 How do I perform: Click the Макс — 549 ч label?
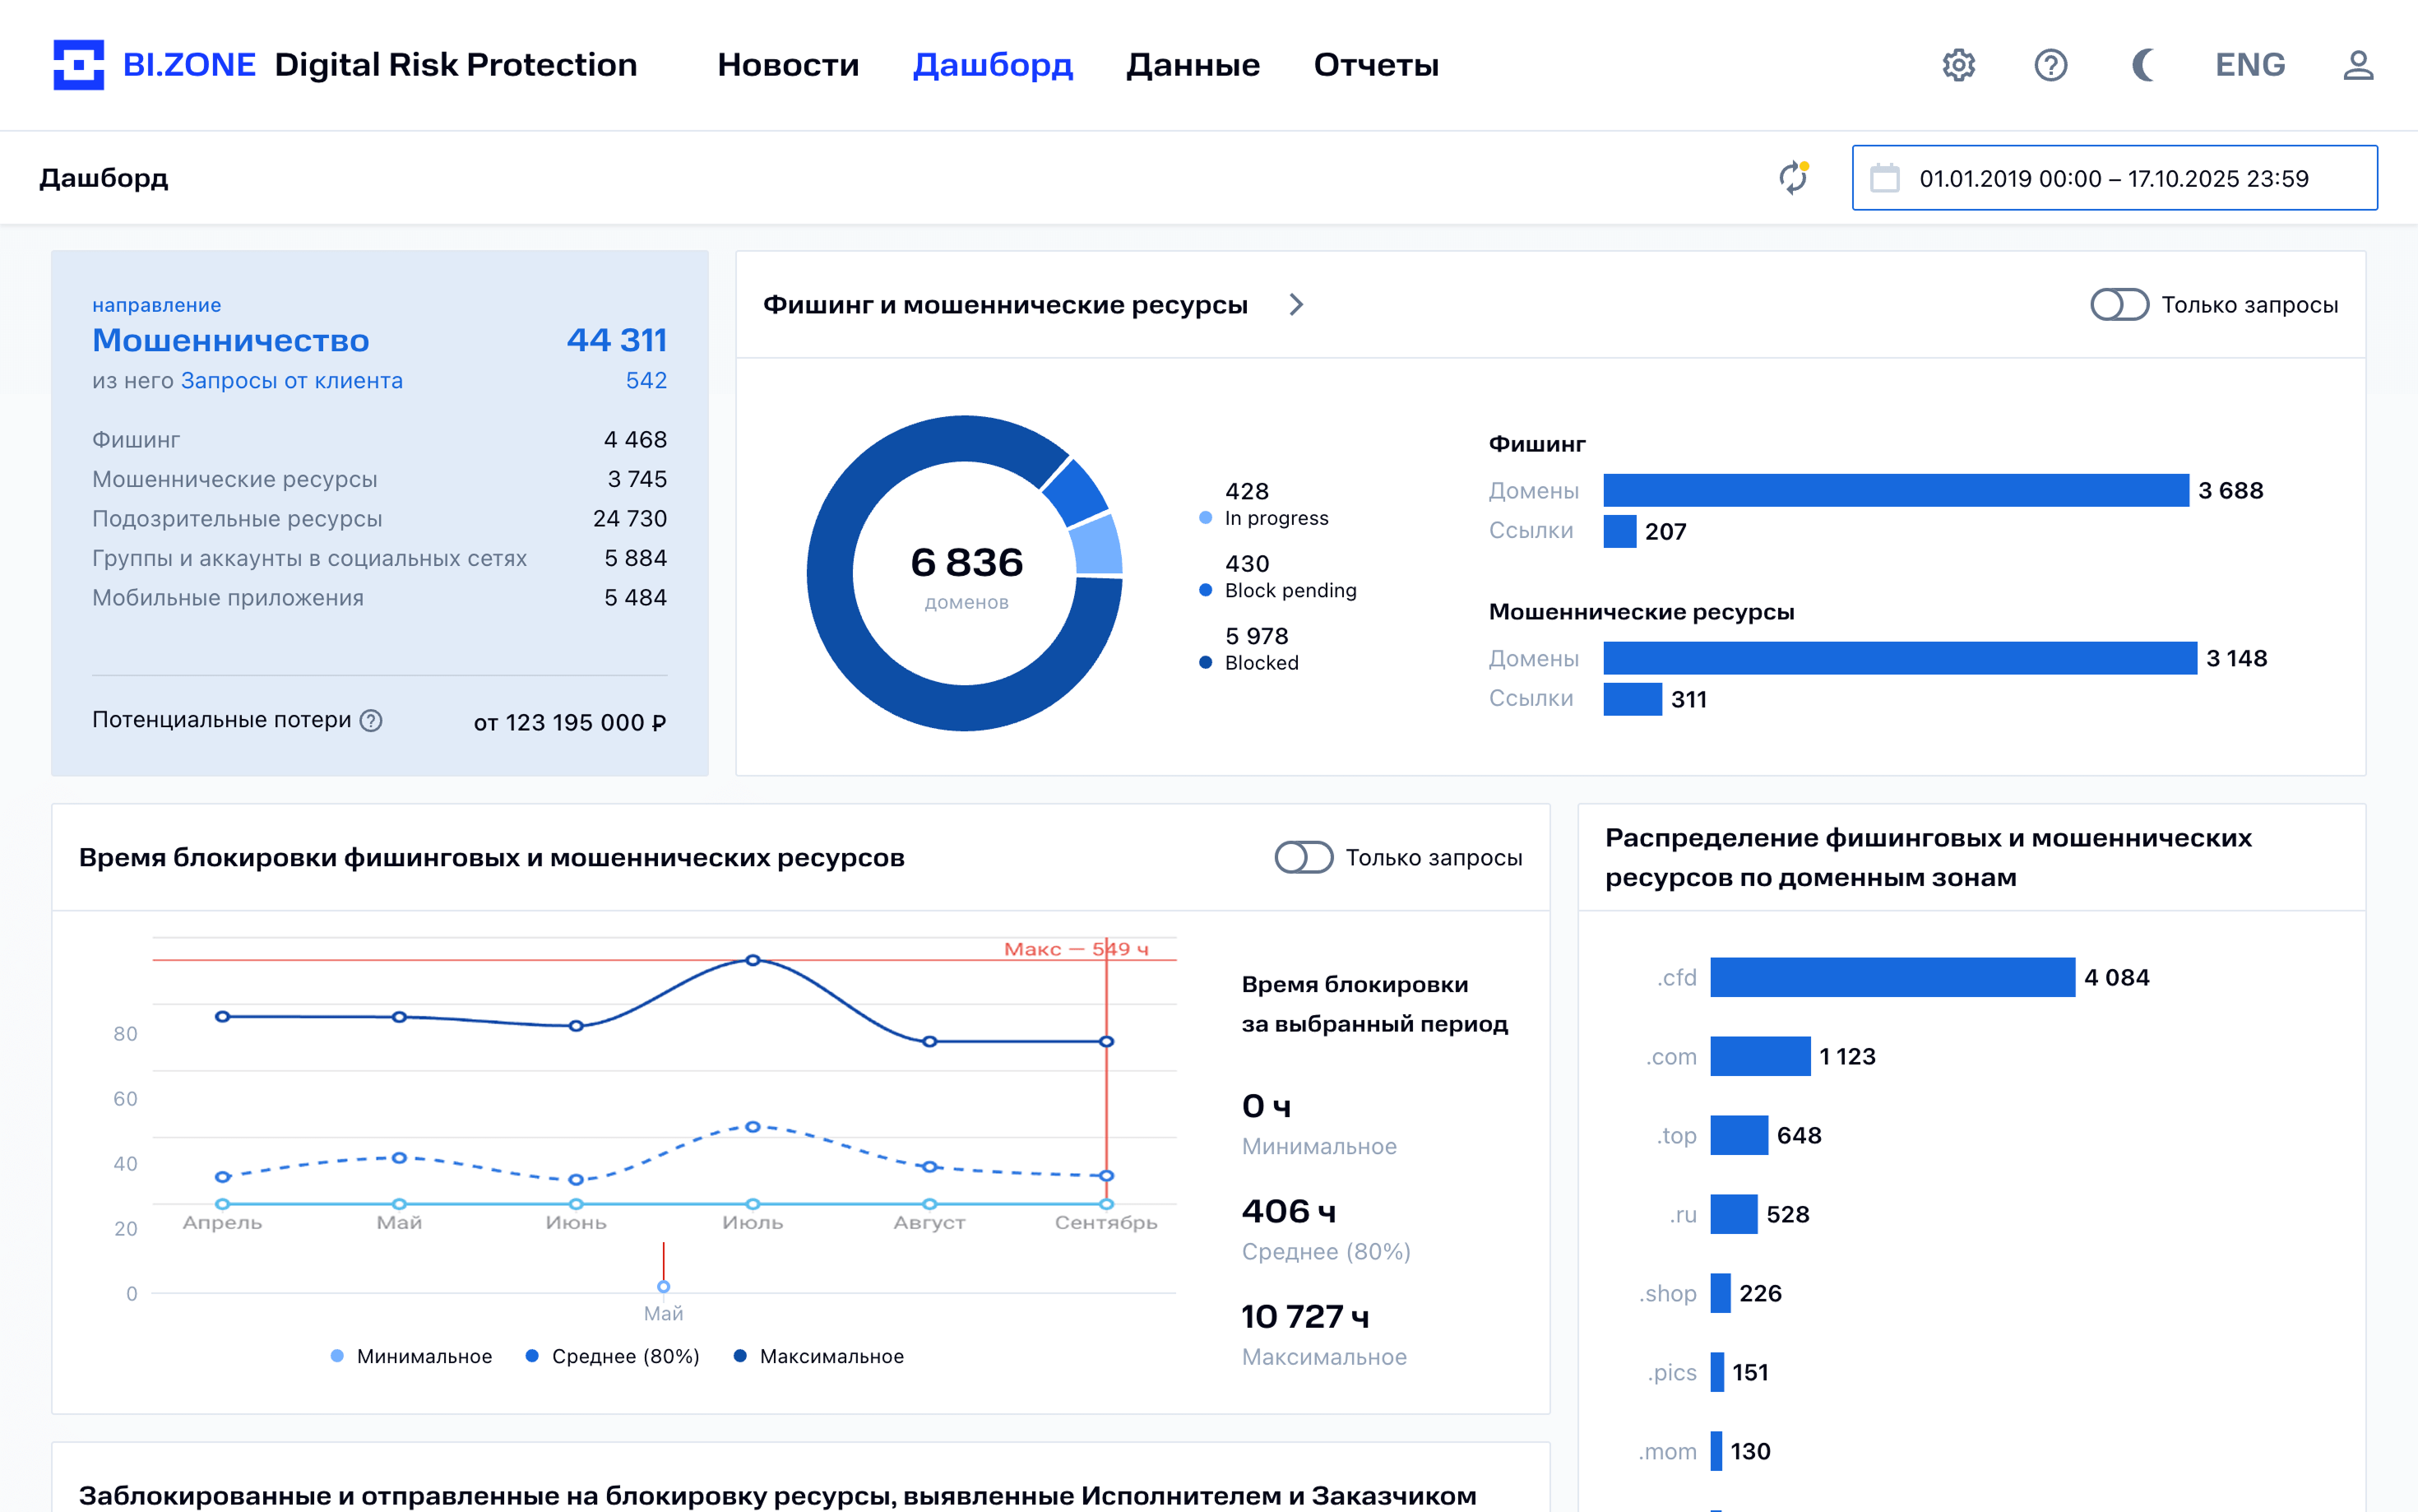coord(1076,948)
